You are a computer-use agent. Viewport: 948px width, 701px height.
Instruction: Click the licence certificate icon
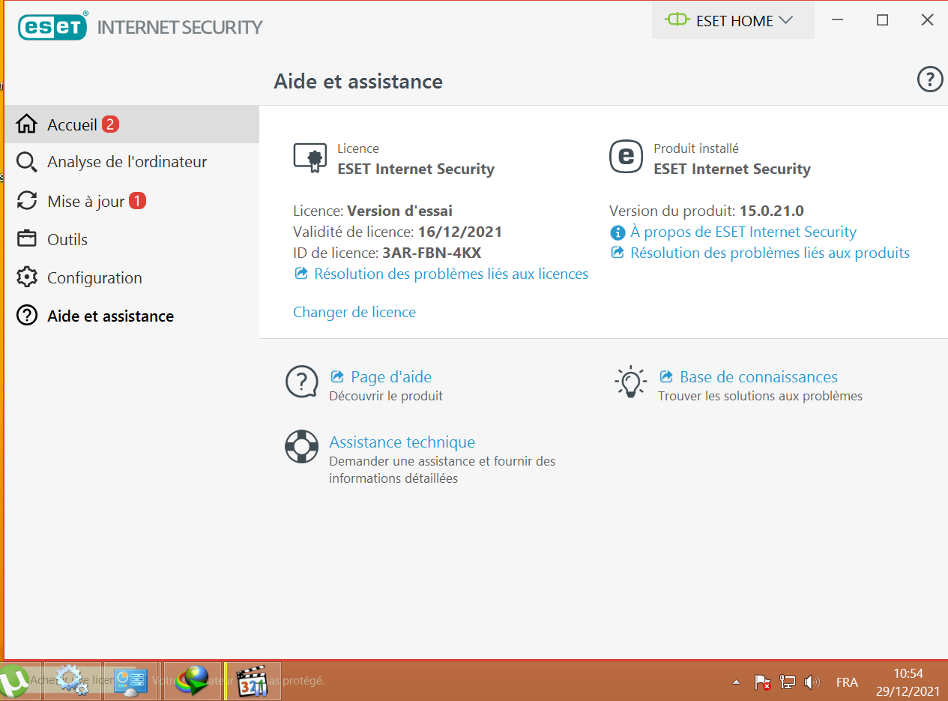(x=310, y=157)
